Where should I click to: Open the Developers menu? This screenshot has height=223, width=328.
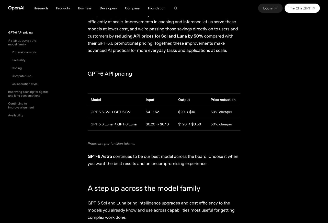(x=108, y=8)
